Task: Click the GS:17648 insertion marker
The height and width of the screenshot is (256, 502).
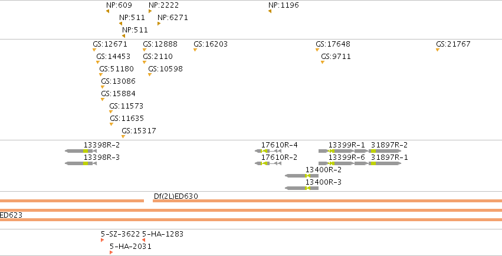Action: (x=317, y=50)
